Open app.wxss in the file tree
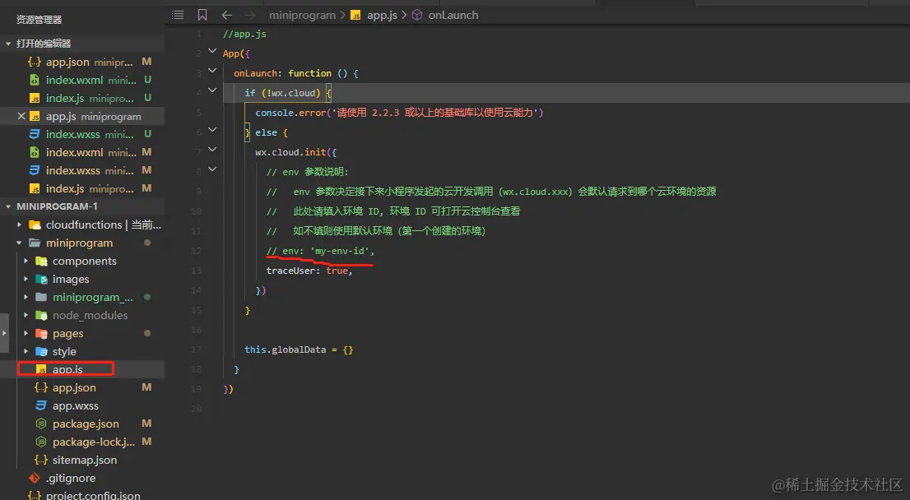910x500 pixels. click(x=75, y=405)
